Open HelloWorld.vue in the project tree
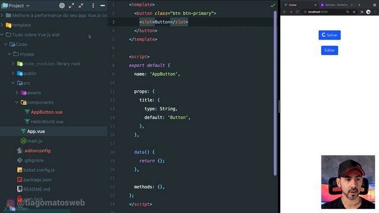 tap(47, 122)
